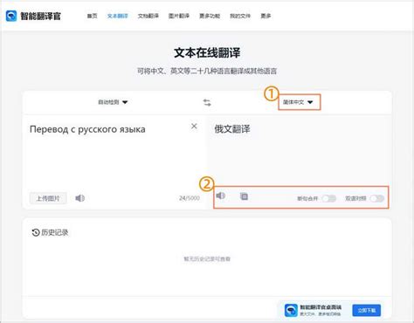Image resolution: width=414 pixels, height=323 pixels.
Task: Play audio of the source text
Action: [x=79, y=198]
